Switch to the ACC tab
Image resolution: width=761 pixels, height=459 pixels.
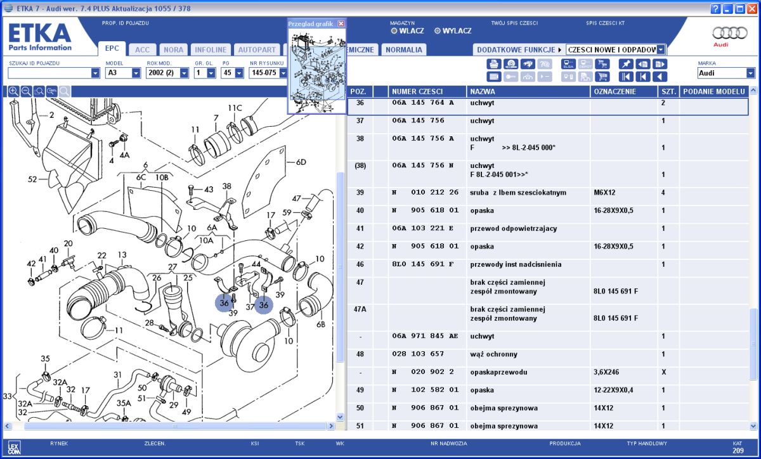[143, 49]
